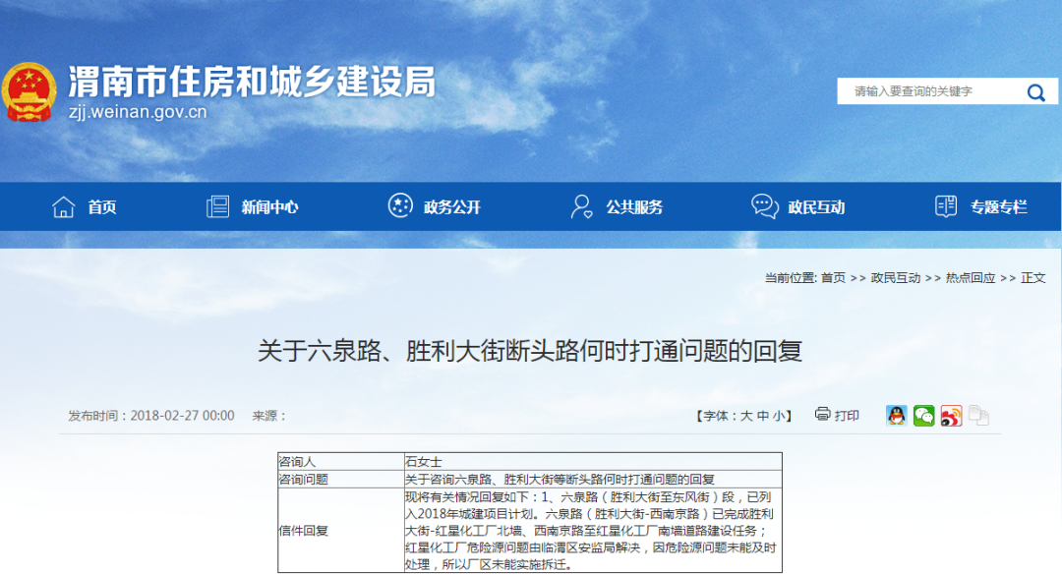
Task: Click the national emblem logo
Action: 29,93
